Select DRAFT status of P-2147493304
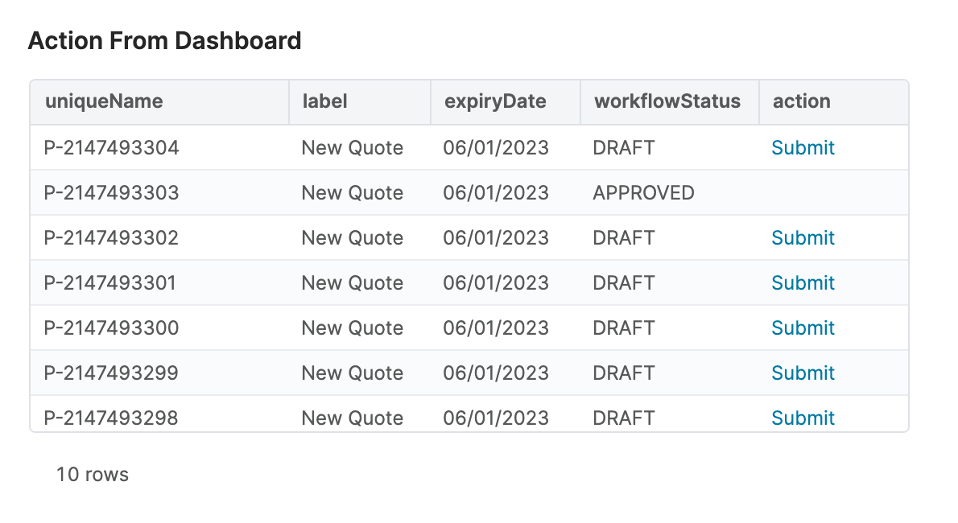Screen dimensions: 958x523 624,148
